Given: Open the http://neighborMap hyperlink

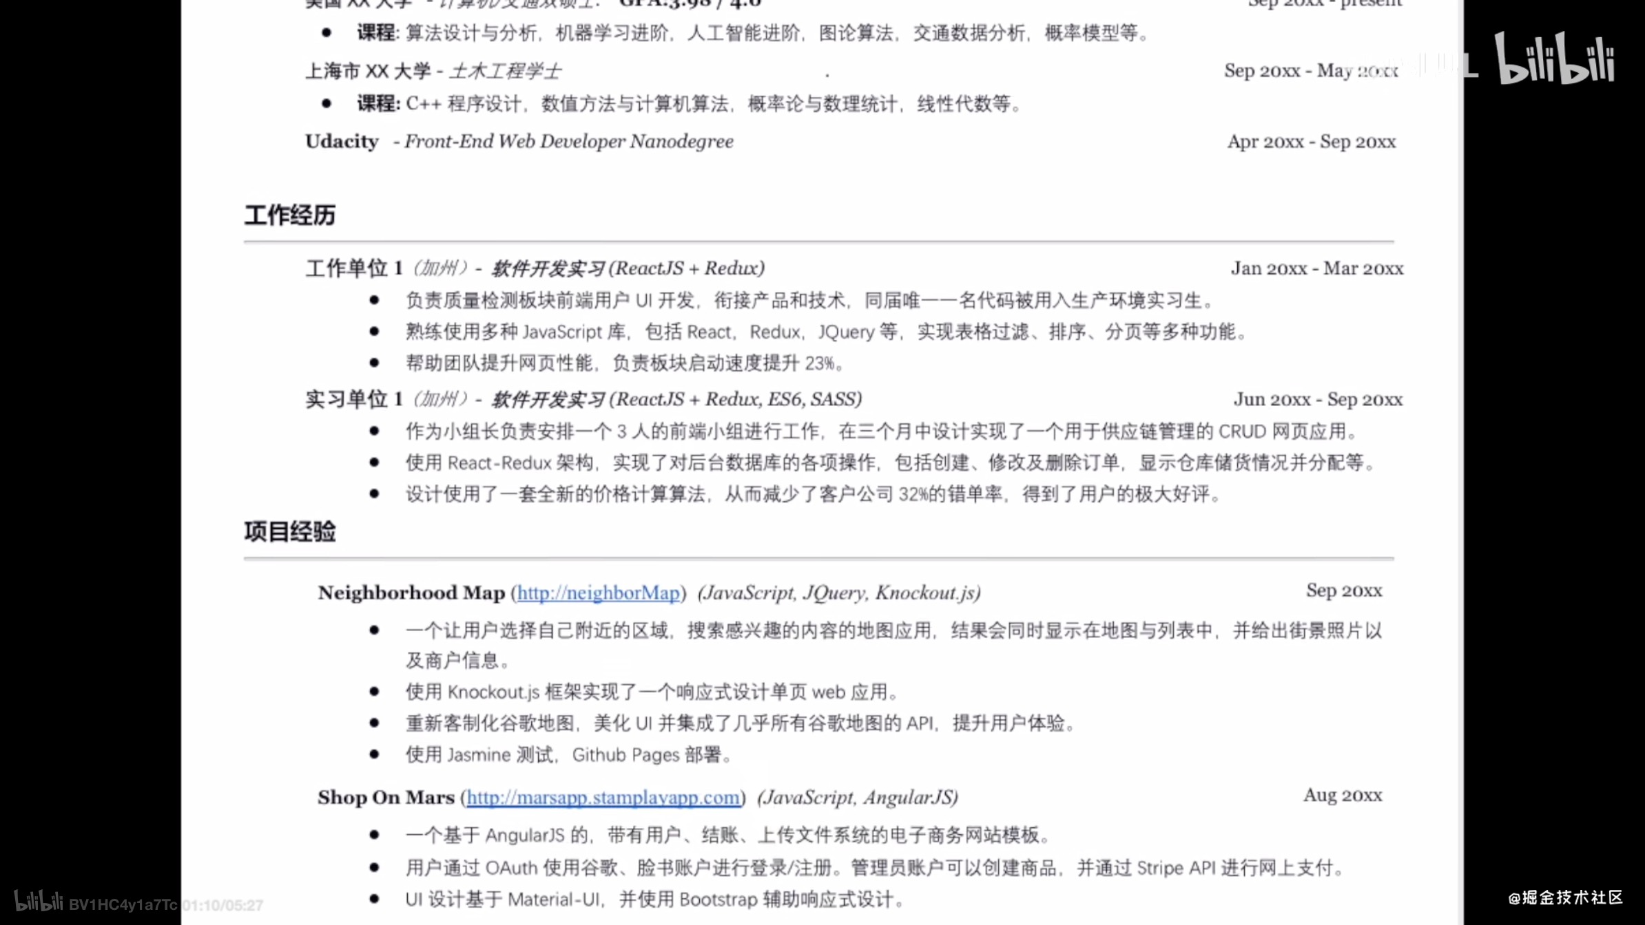Looking at the screenshot, I should [598, 593].
